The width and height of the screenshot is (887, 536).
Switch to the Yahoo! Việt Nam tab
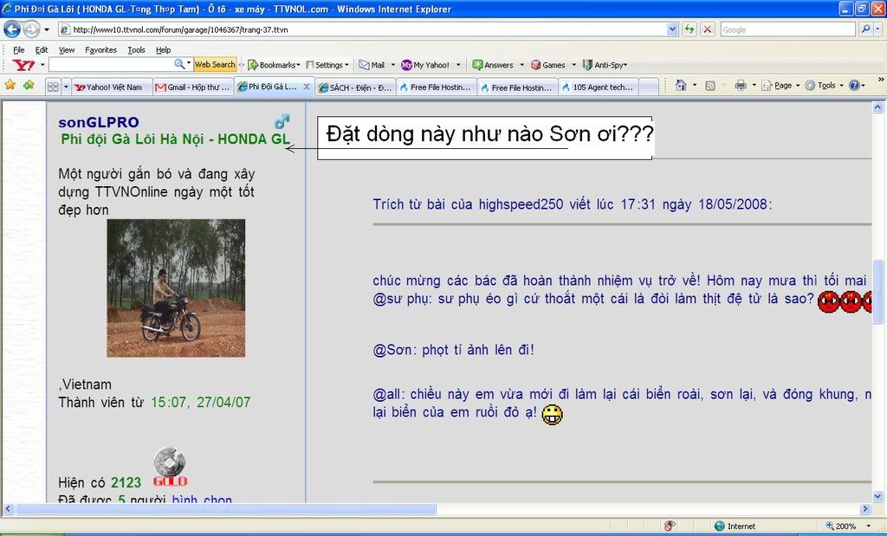[112, 87]
